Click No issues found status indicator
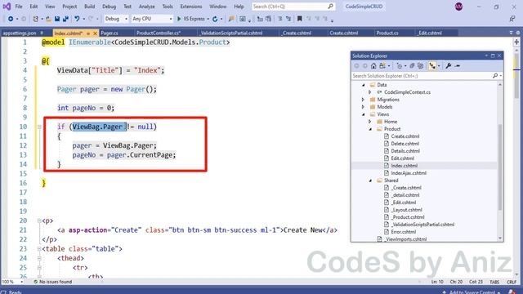This screenshot has height=294, width=523. (x=52, y=282)
